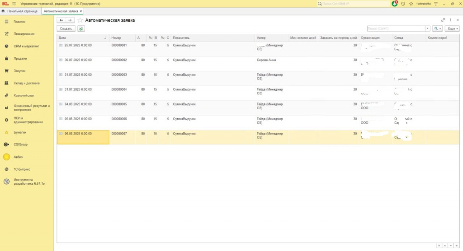Viewport: 463px width, 251px height.
Task: Add Автоматическая заявка to favorites star
Action: point(80,20)
